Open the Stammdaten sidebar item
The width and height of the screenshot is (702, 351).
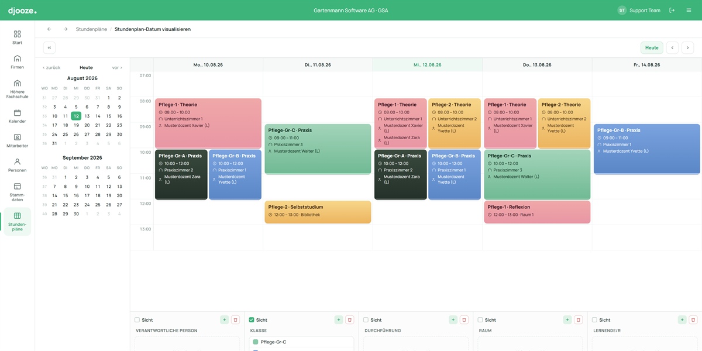tap(17, 192)
